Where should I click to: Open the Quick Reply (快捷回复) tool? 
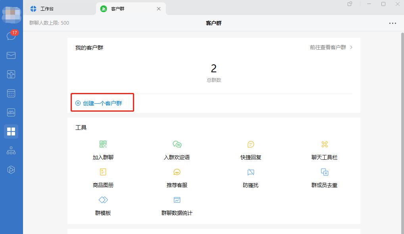pyautogui.click(x=251, y=149)
